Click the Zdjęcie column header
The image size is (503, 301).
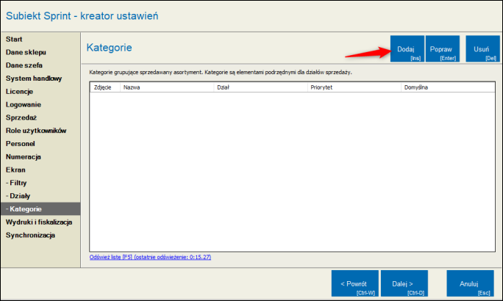click(x=105, y=87)
